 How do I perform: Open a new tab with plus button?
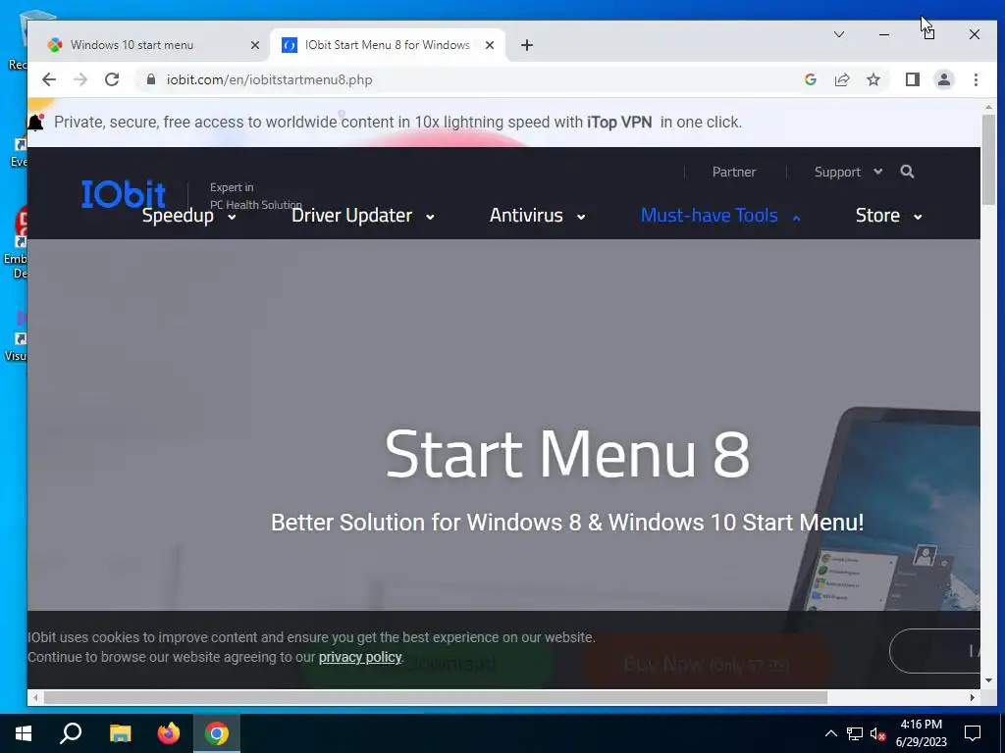527,45
